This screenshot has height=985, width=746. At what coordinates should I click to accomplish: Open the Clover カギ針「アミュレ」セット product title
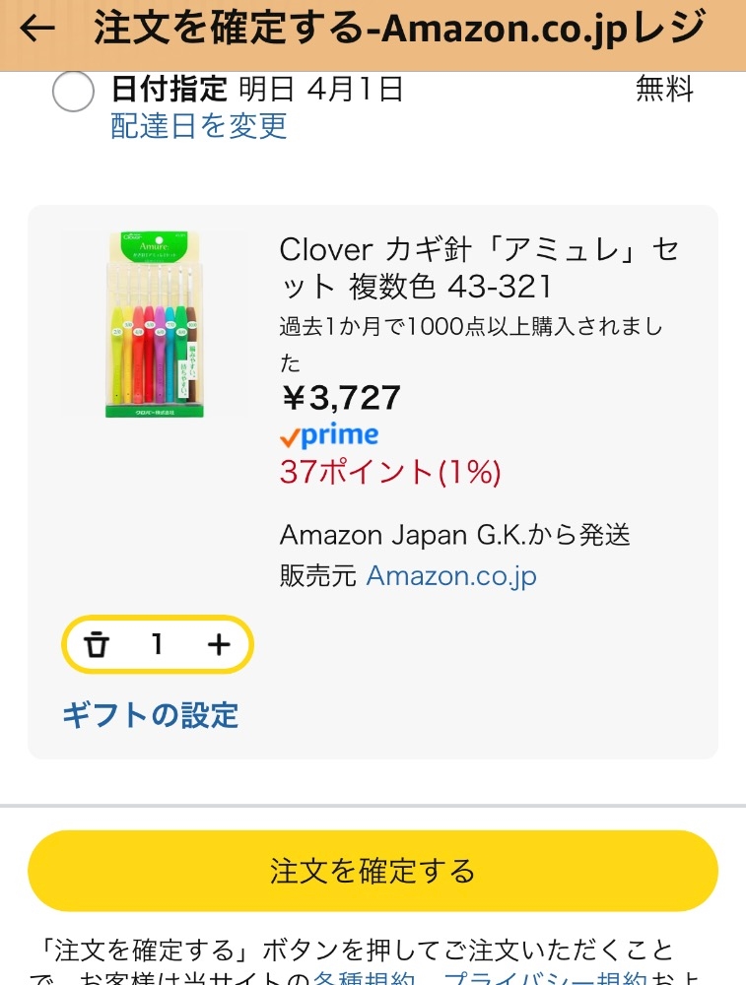[x=479, y=267]
